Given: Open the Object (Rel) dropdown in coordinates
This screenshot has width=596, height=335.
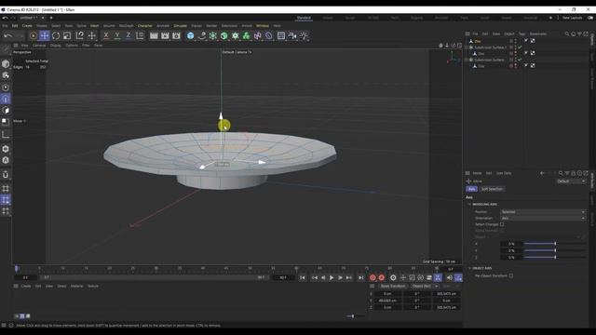Looking at the screenshot, I should coord(426,286).
